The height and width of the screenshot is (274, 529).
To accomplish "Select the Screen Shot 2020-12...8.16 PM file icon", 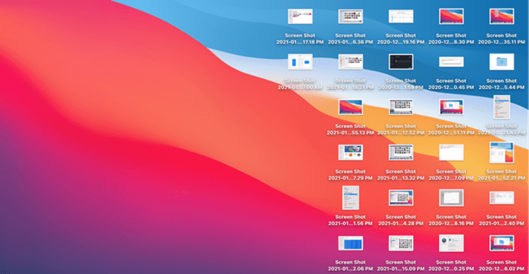I will pyautogui.click(x=451, y=198).
